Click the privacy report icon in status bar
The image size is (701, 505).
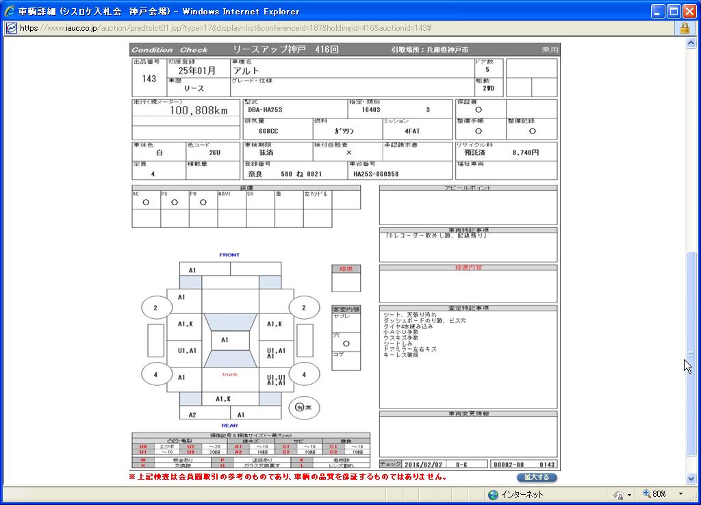coord(618,494)
